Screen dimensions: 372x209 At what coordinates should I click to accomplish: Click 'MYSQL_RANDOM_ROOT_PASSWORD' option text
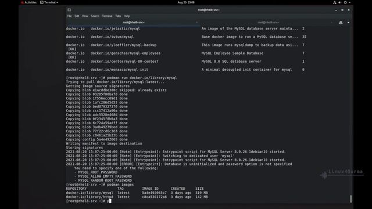[x=105, y=181]
